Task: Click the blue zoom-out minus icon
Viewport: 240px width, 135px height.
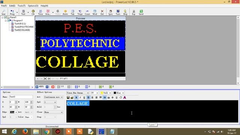Action: 47,87
